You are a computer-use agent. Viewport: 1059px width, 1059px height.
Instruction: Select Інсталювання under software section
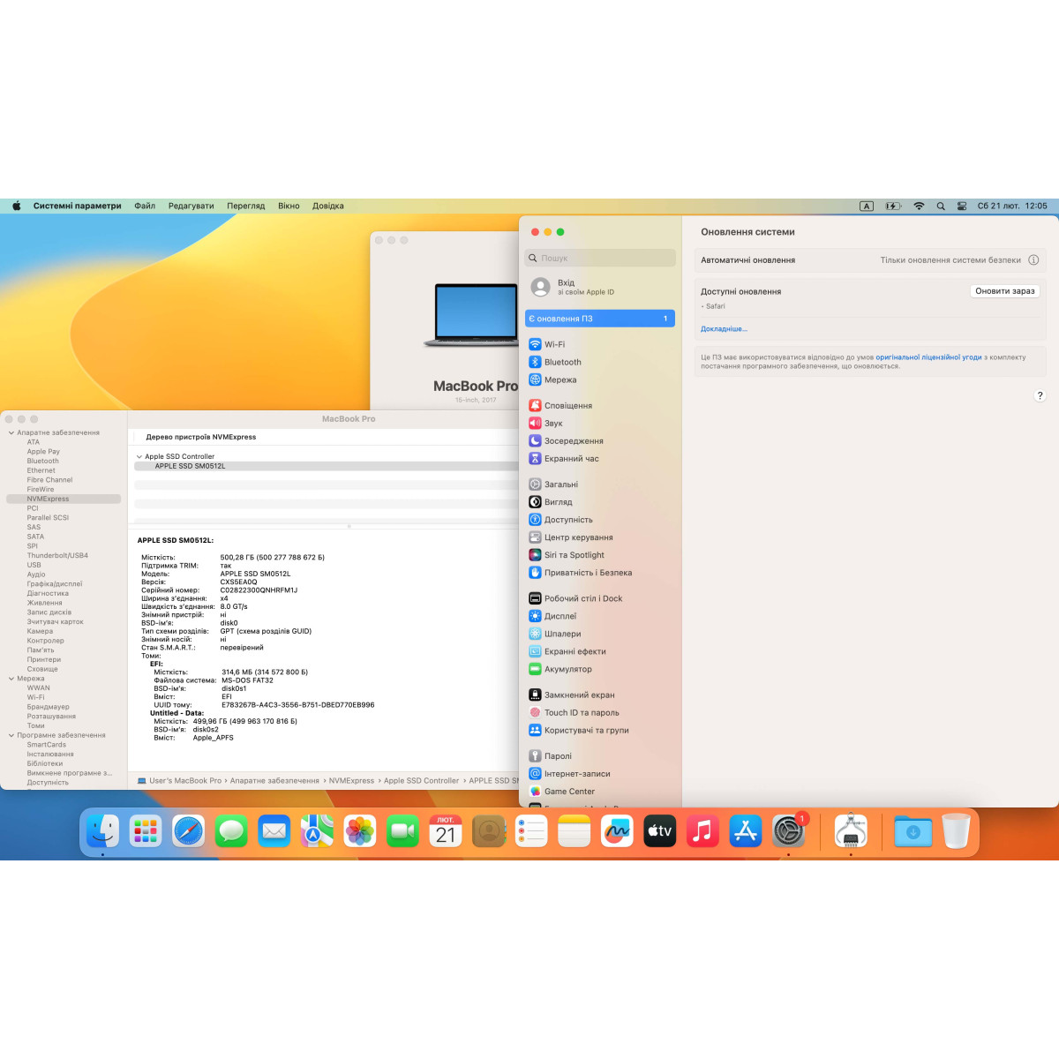[50, 755]
